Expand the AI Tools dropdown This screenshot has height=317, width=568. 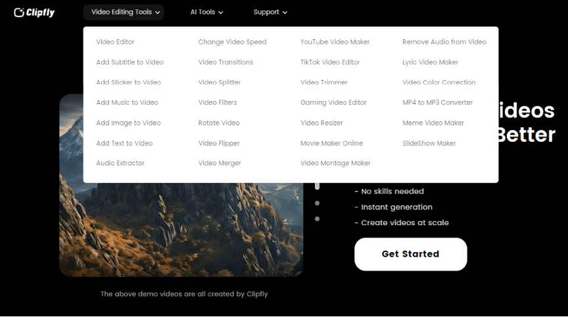(x=206, y=12)
